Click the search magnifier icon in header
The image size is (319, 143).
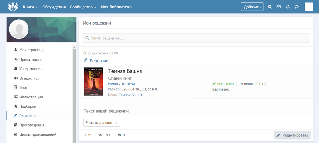pyautogui.click(x=270, y=7)
